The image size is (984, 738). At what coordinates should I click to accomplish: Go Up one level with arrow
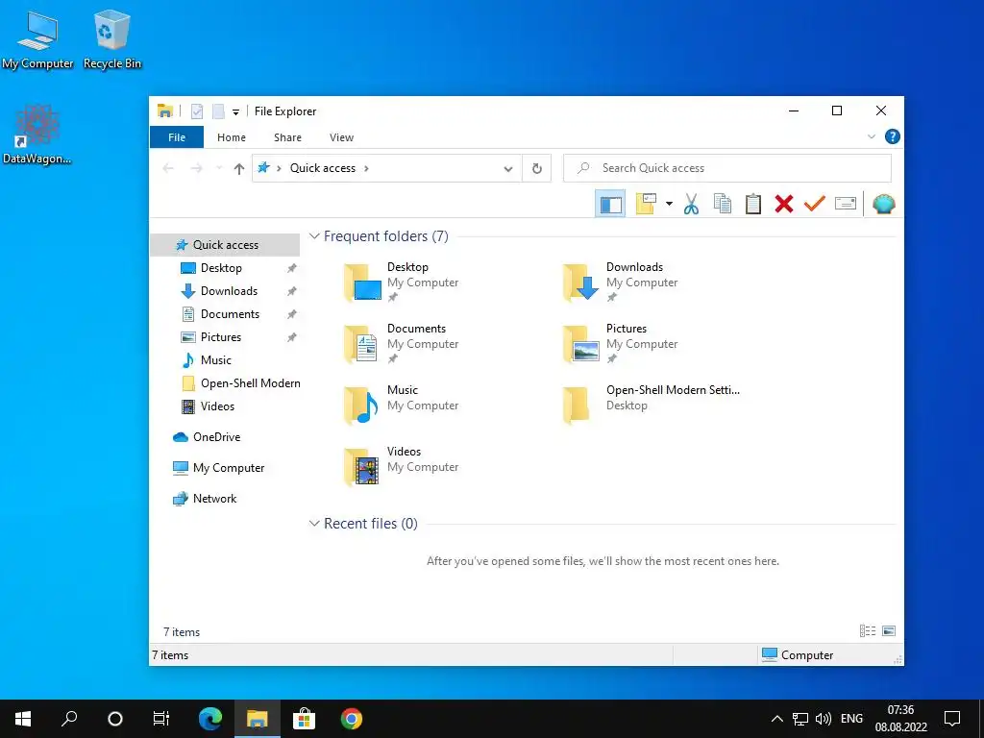[x=238, y=168]
